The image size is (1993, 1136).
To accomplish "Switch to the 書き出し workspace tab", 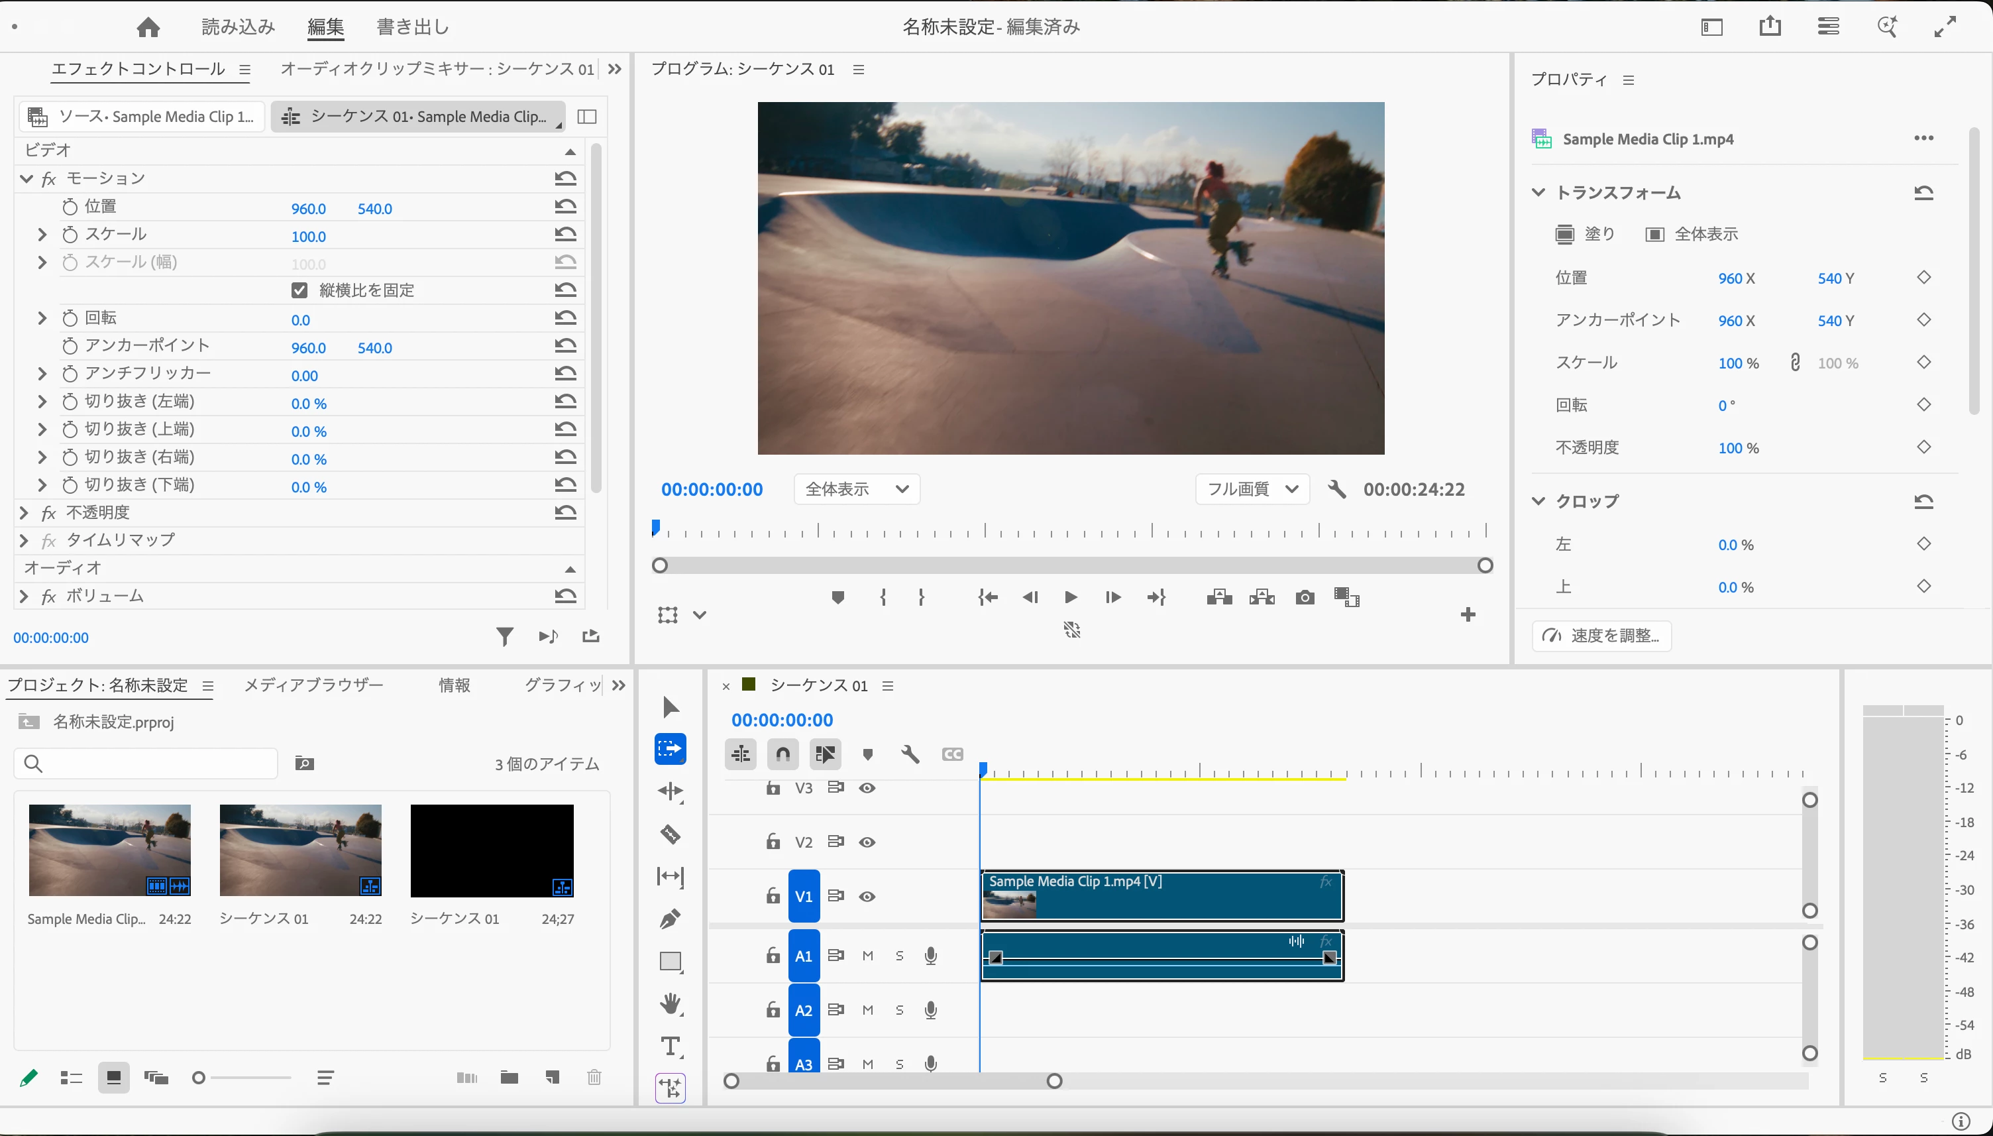I will tap(413, 27).
